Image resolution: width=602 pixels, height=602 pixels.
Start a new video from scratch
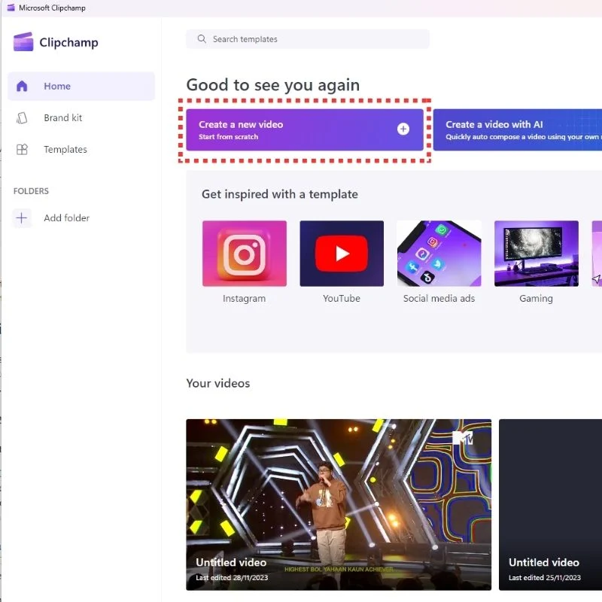(305, 129)
